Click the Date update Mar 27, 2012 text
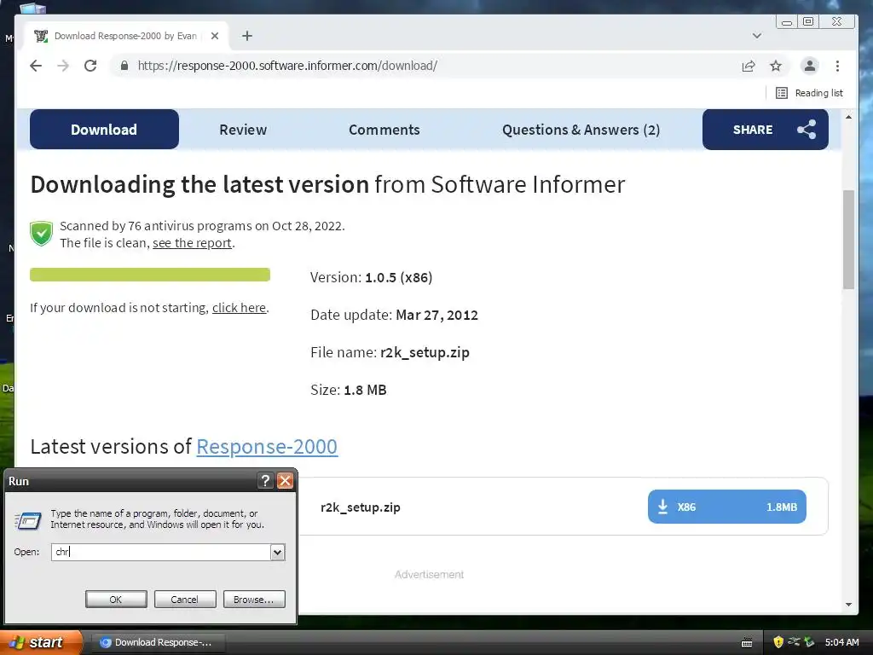Viewport: 873px width, 655px height. 394,315
